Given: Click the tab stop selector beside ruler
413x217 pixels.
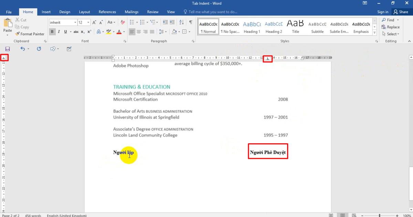Looking at the screenshot, I should pyautogui.click(x=4, y=58).
